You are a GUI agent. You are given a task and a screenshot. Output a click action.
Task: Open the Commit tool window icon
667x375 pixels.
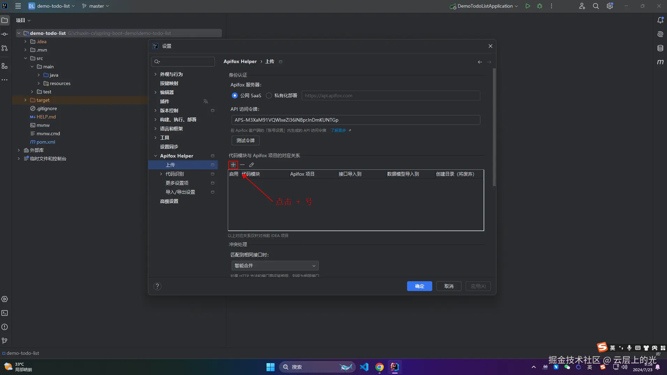pos(5,34)
